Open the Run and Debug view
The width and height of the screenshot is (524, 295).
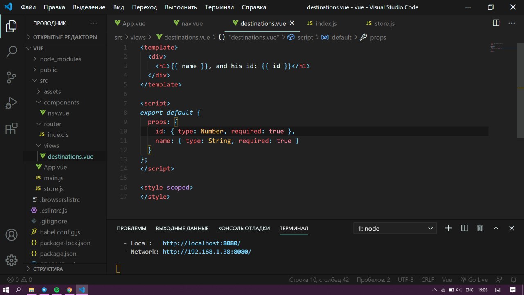pos(11,103)
